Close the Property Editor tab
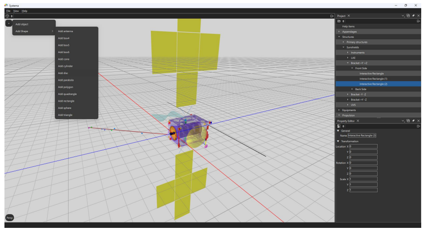The width and height of the screenshot is (423, 231). click(358, 121)
